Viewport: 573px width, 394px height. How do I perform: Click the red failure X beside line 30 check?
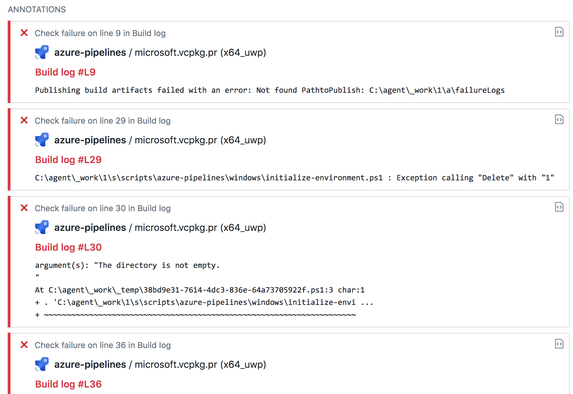(x=24, y=208)
